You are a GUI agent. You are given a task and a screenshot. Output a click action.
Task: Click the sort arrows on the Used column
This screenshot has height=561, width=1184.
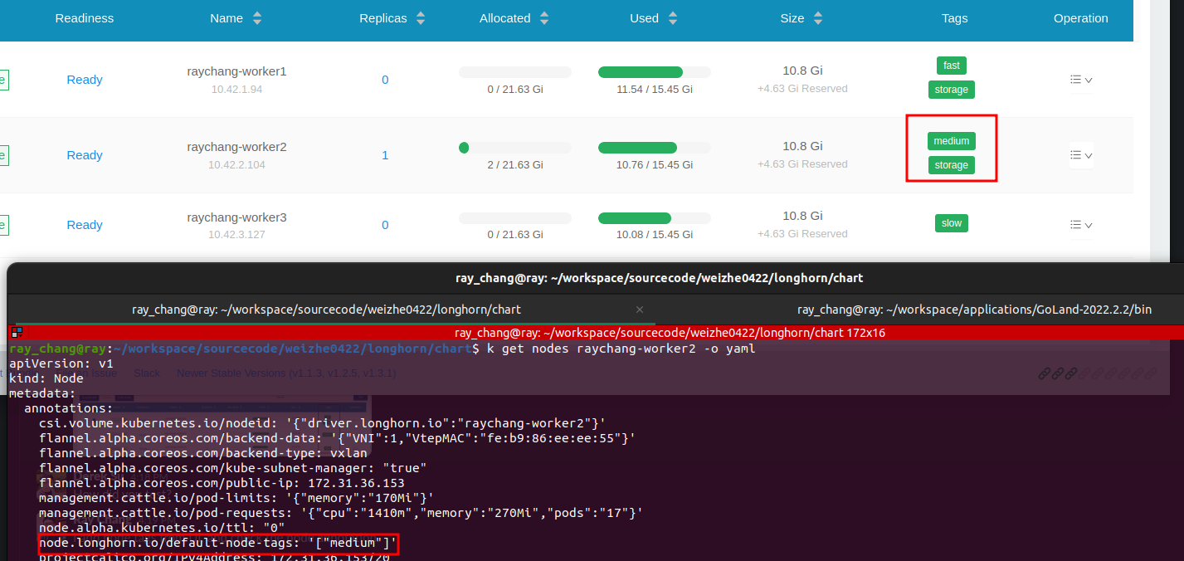coord(672,17)
